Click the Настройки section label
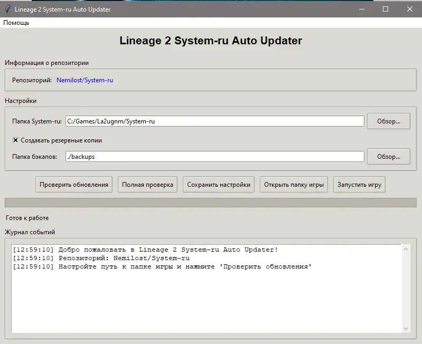422x344 pixels. pyautogui.click(x=21, y=101)
